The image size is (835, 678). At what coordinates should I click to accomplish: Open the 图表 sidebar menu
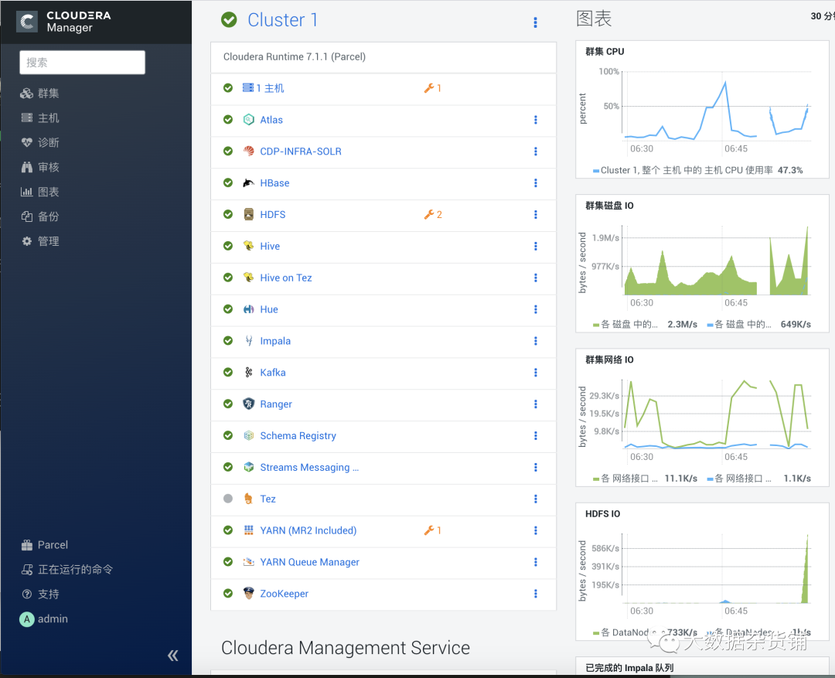tap(40, 192)
